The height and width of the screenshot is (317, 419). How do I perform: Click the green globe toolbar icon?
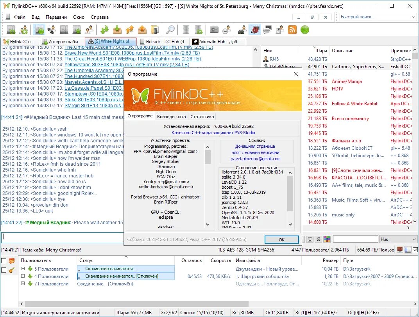point(305,30)
